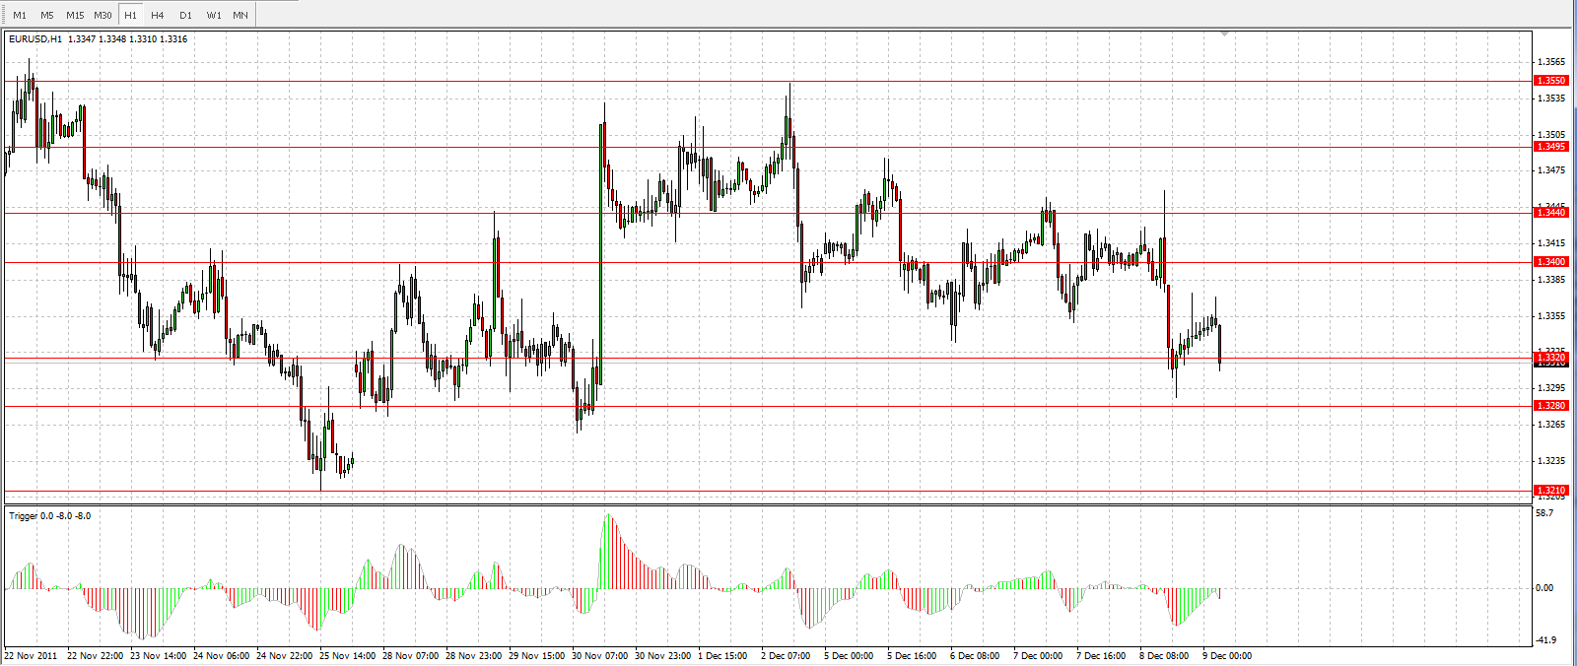This screenshot has height=666, width=1577.
Task: Click the active H1 timeframe button
Action: click(130, 15)
